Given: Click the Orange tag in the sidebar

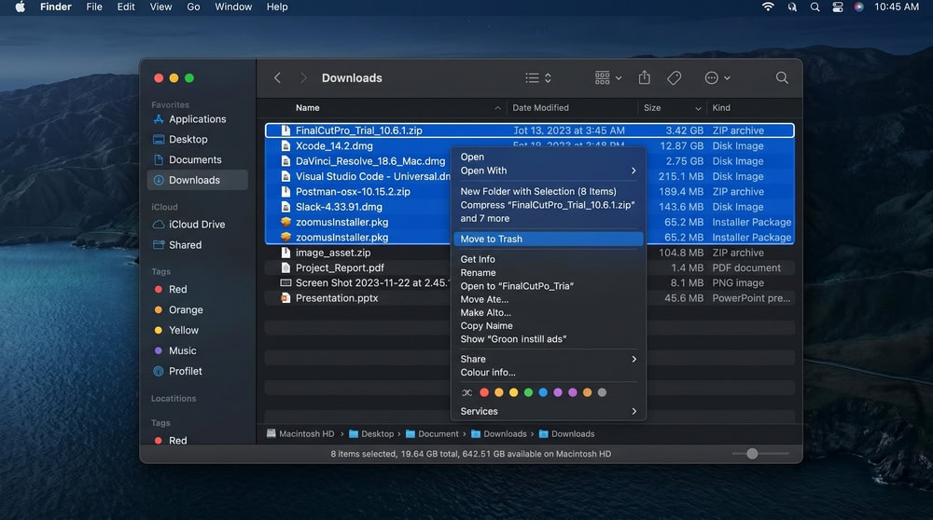Looking at the screenshot, I should (x=197, y=309).
